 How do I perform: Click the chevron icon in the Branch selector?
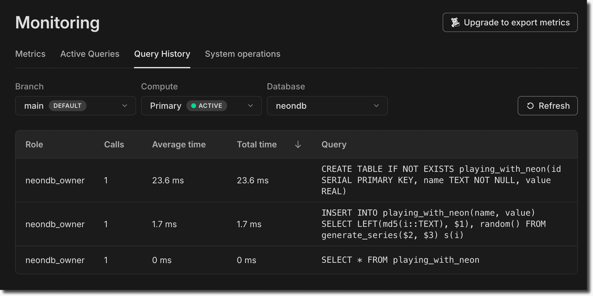coord(125,106)
